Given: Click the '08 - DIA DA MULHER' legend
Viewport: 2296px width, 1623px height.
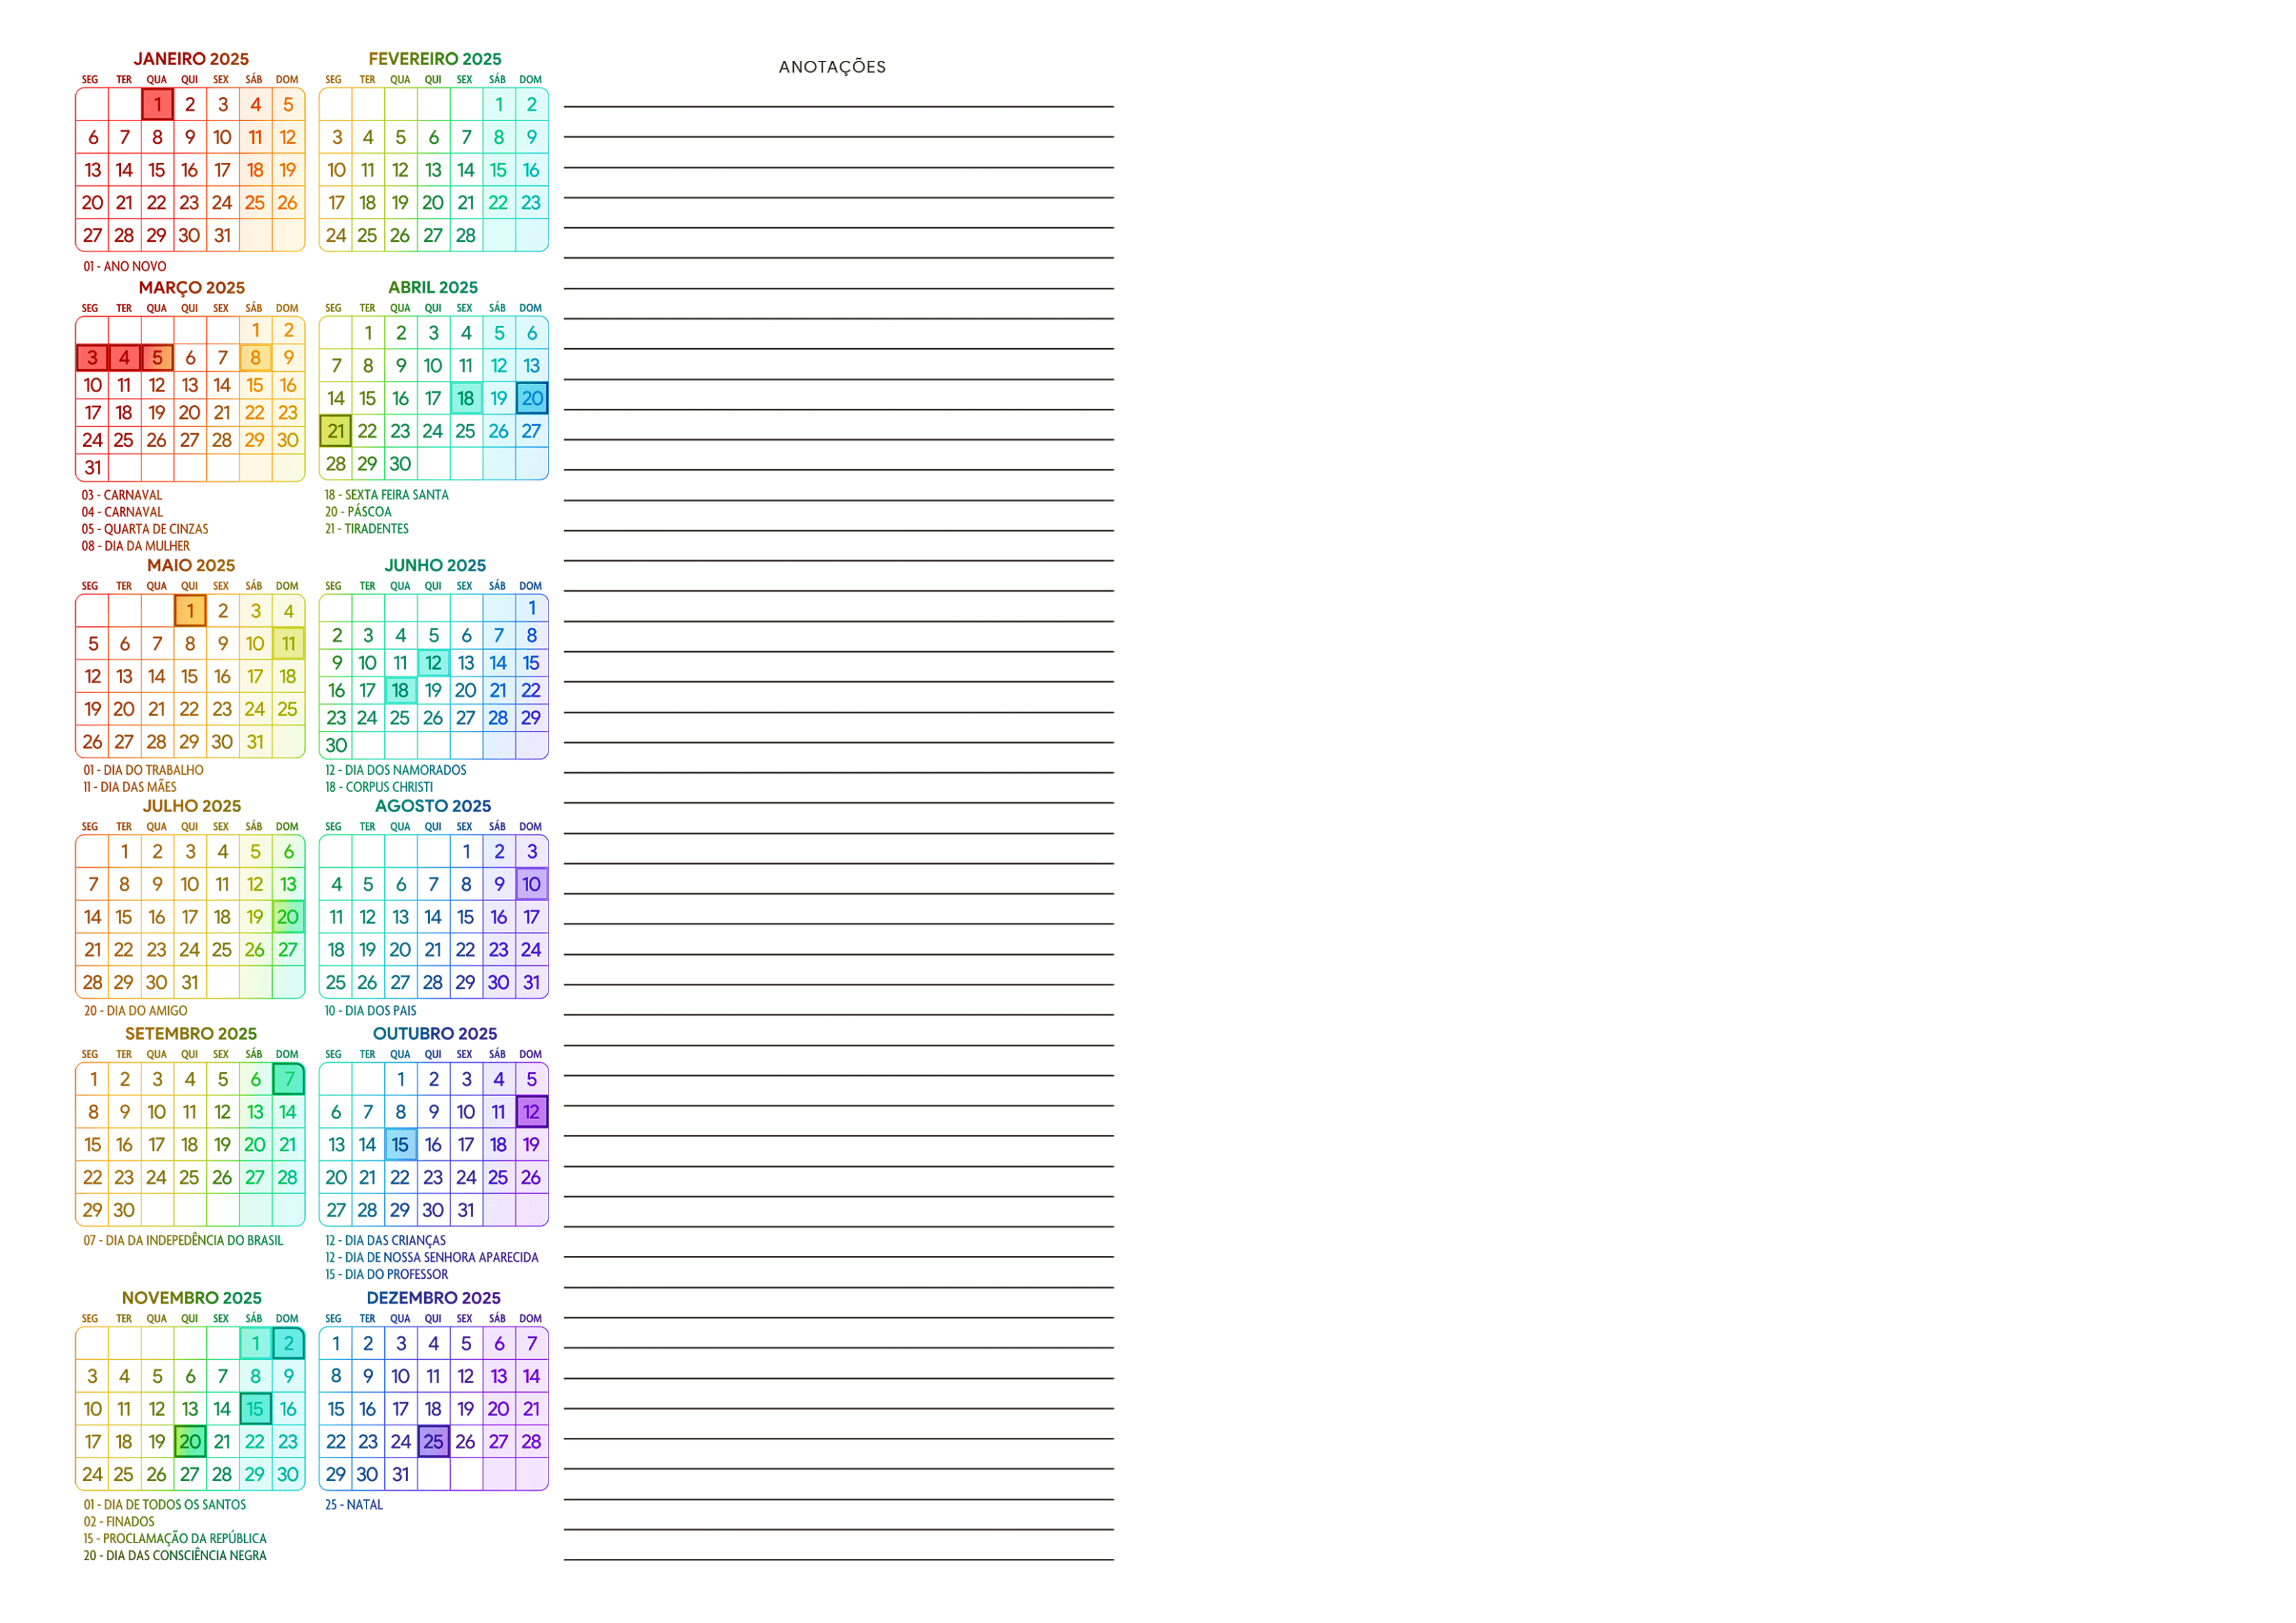Looking at the screenshot, I should click(136, 547).
